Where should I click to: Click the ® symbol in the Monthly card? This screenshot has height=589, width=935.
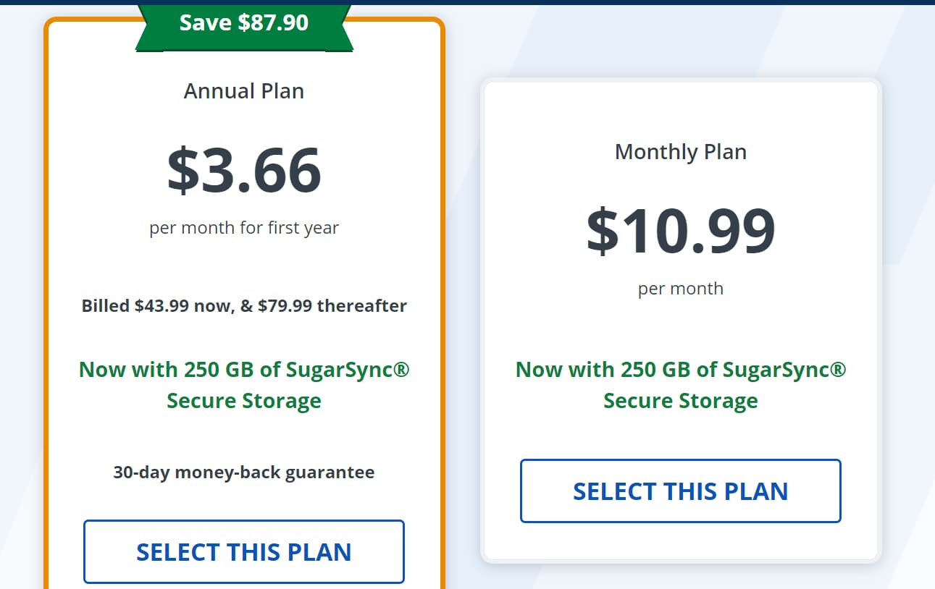click(839, 369)
